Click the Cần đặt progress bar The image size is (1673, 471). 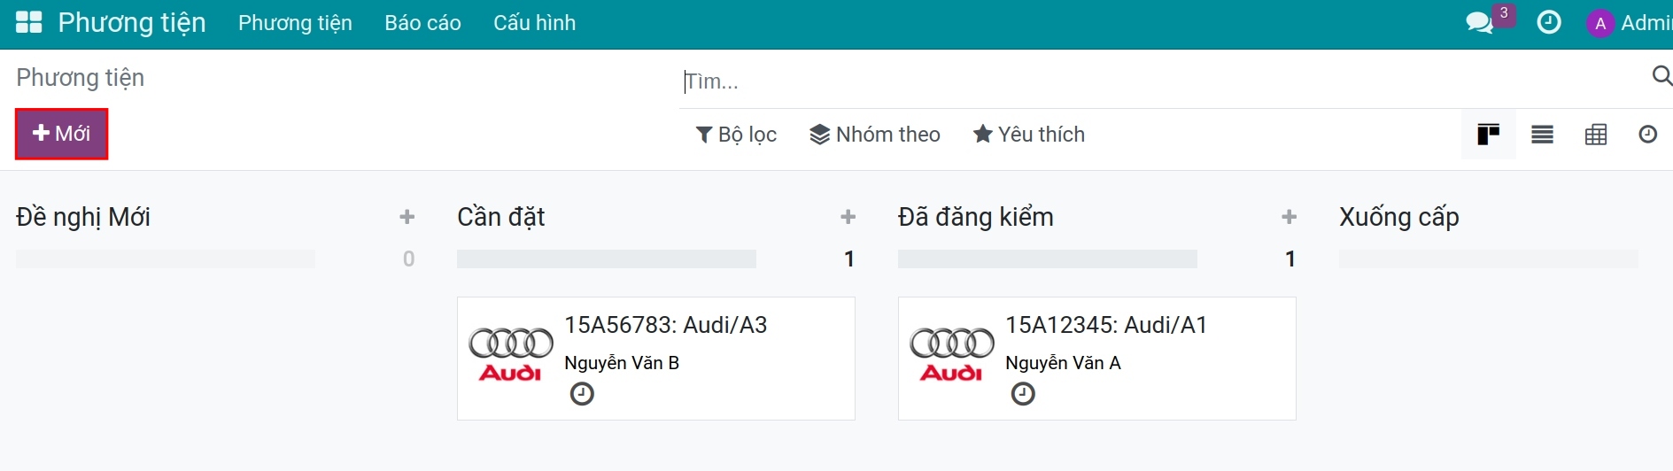coord(607,259)
